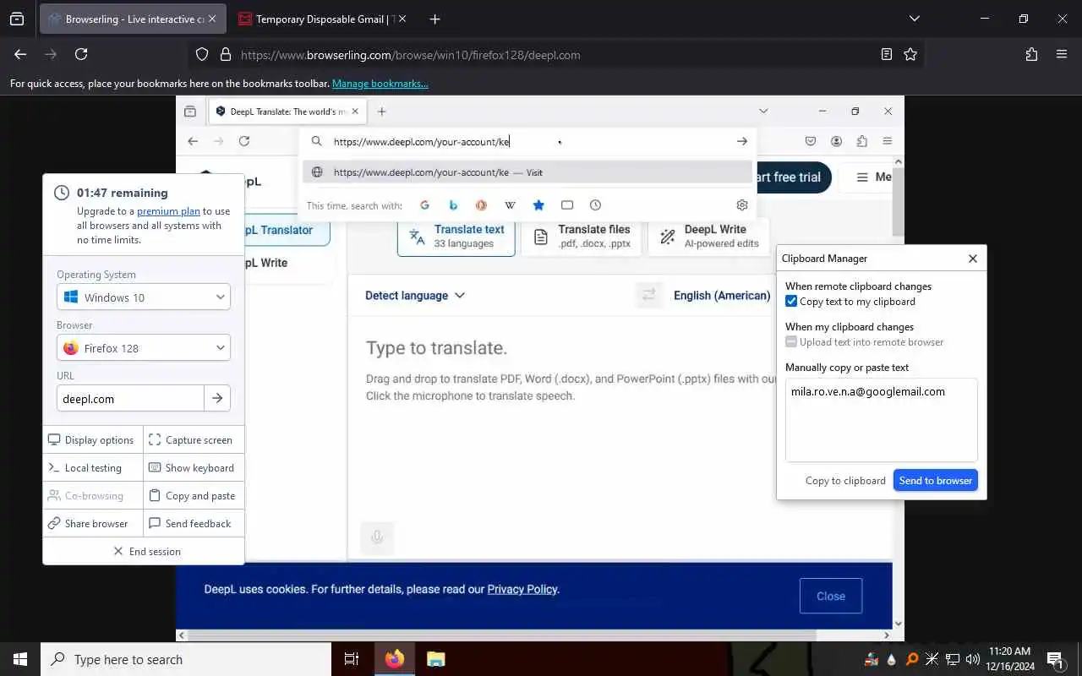Open the premium plan link
The width and height of the screenshot is (1082, 676).
pos(168,211)
